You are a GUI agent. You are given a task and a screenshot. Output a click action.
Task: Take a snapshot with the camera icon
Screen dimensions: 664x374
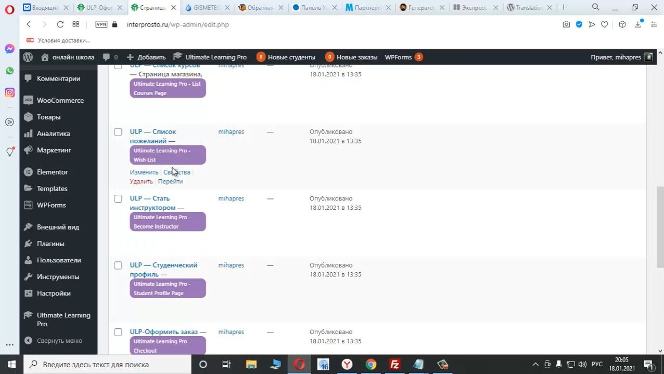(566, 24)
